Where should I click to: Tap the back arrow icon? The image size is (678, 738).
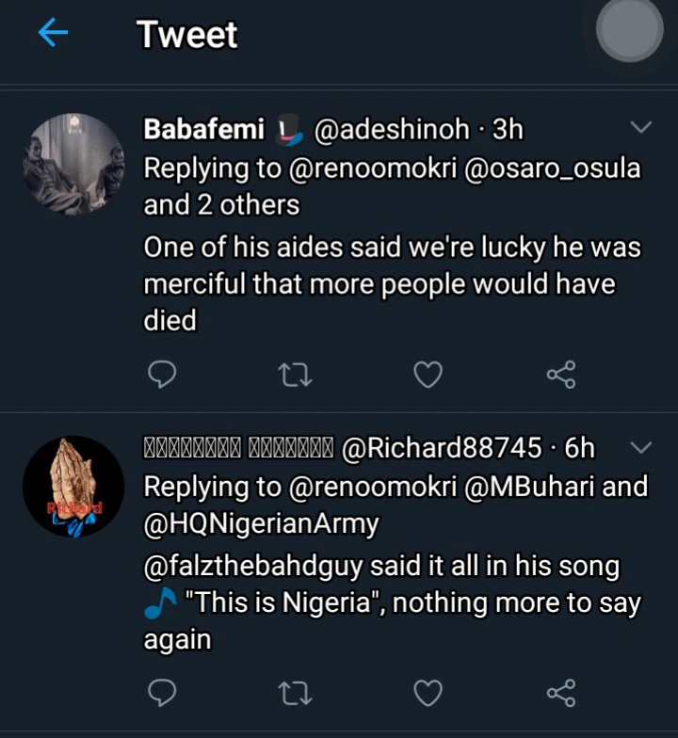click(54, 35)
